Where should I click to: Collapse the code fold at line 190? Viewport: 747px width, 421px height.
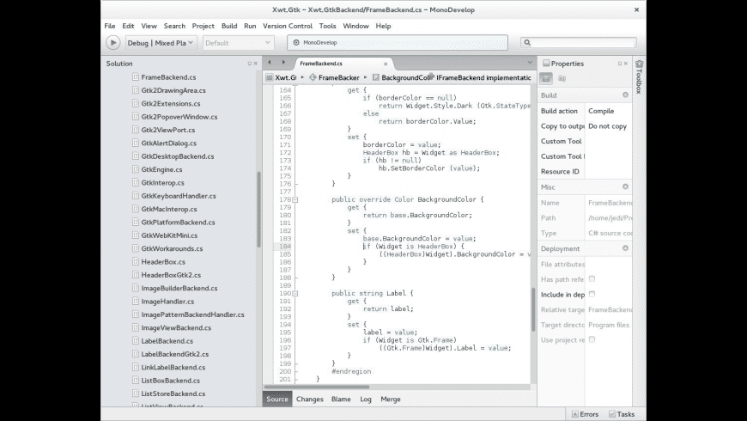(295, 294)
